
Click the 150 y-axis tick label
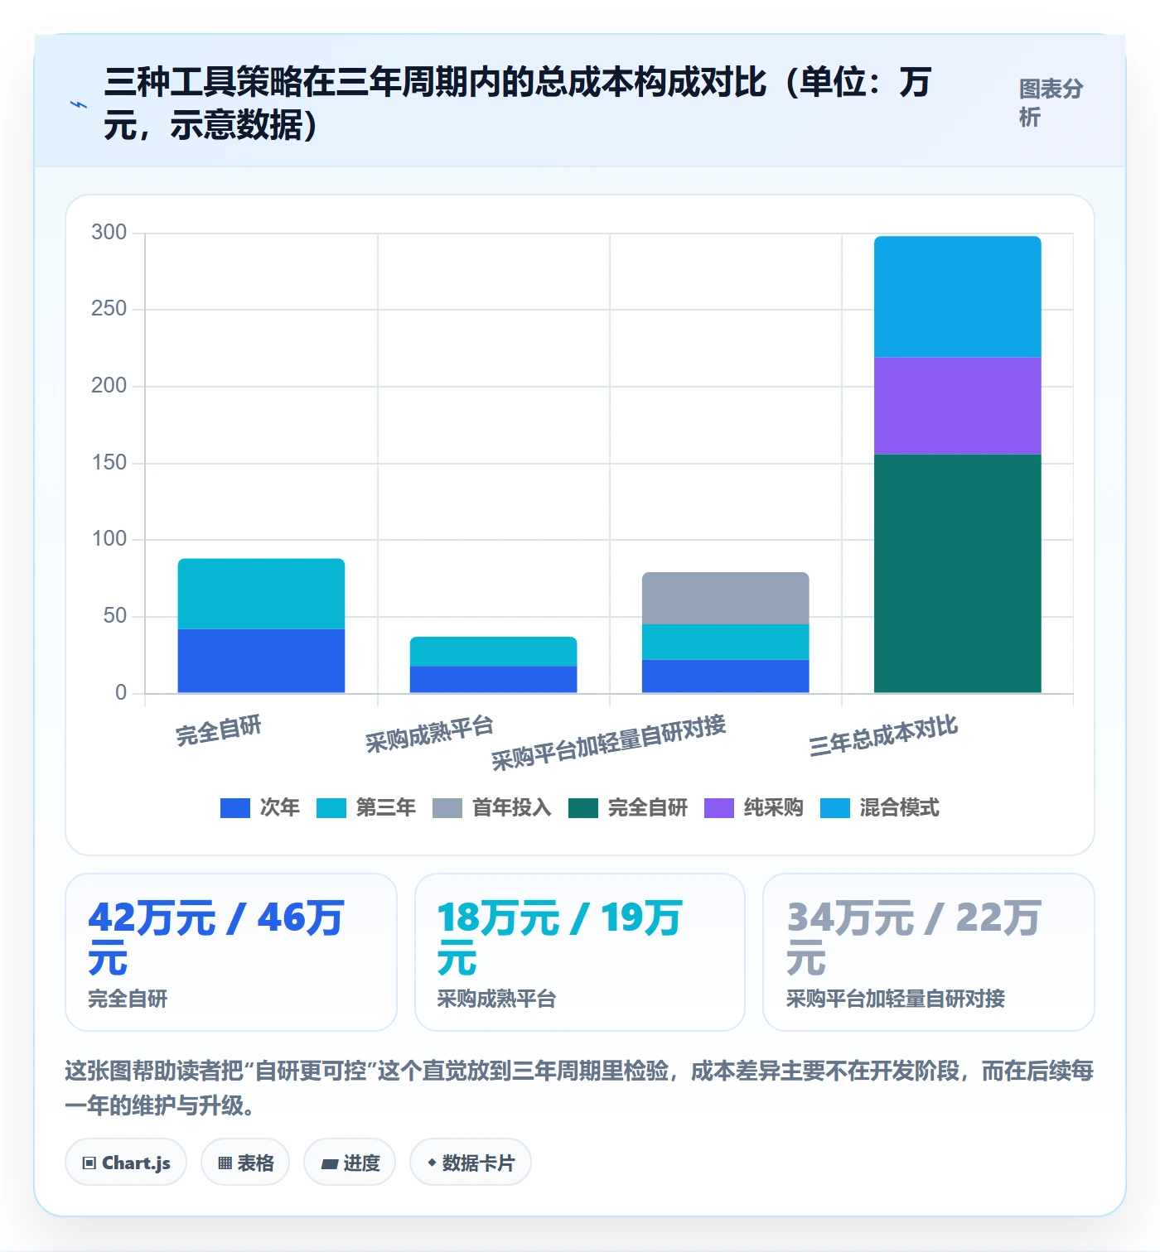tap(109, 463)
